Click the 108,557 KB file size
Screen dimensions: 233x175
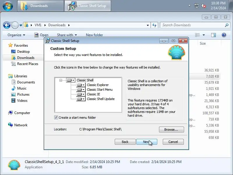tap(211, 113)
